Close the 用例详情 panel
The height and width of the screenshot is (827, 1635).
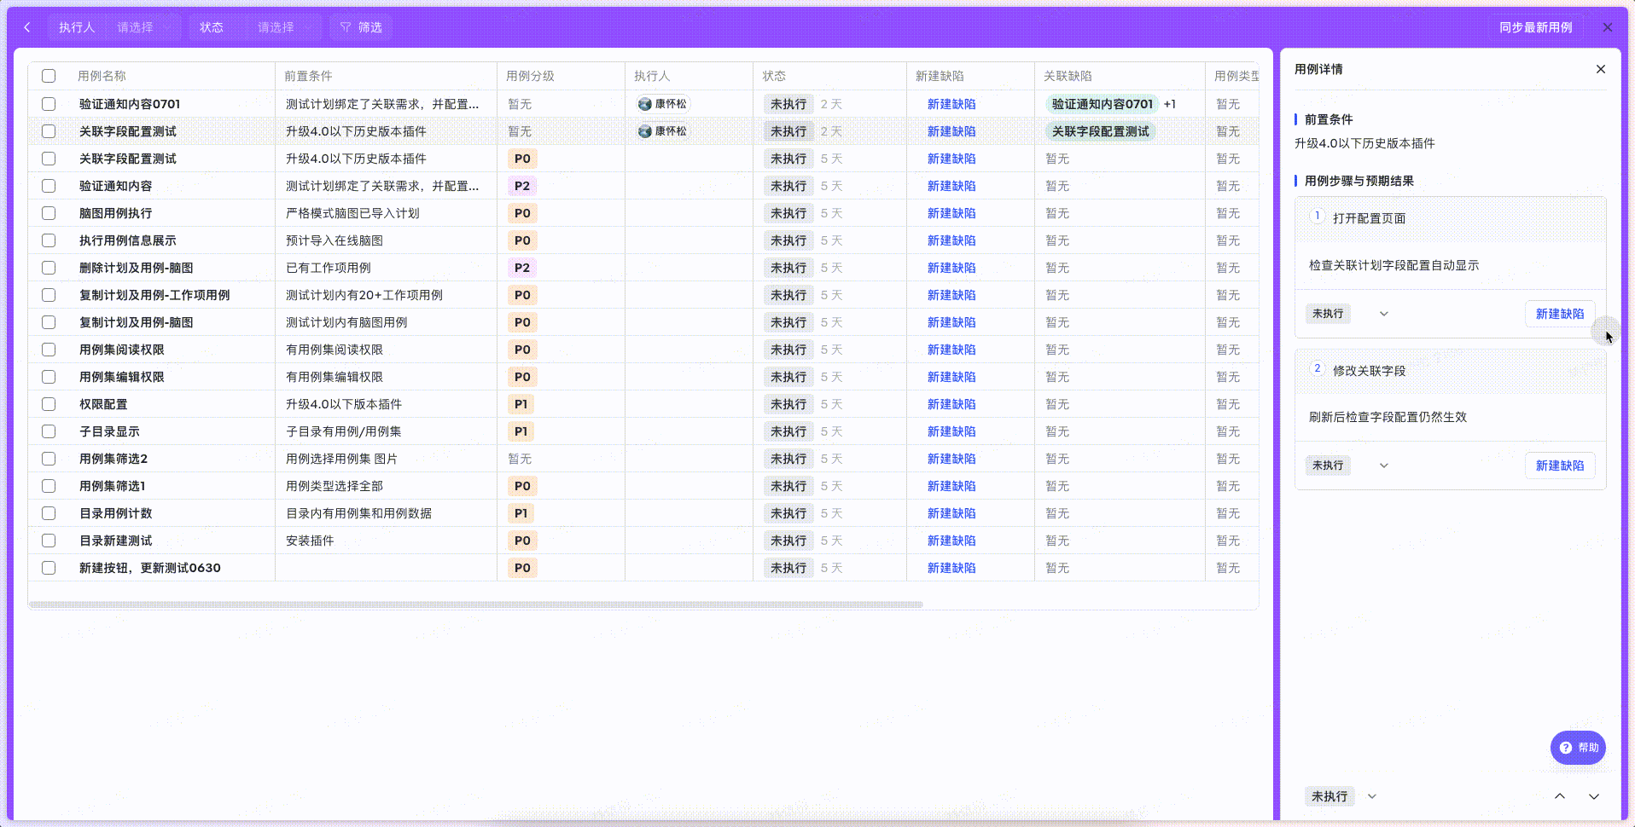point(1601,69)
